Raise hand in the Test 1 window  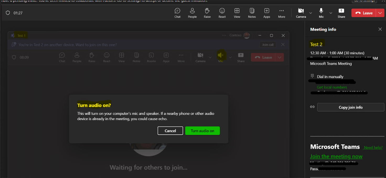point(92,57)
